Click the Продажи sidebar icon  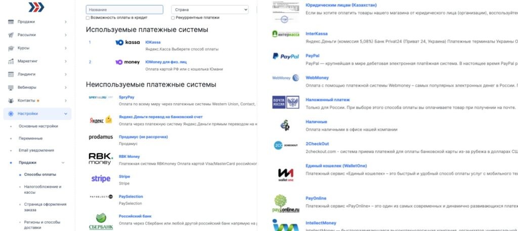coord(11,22)
